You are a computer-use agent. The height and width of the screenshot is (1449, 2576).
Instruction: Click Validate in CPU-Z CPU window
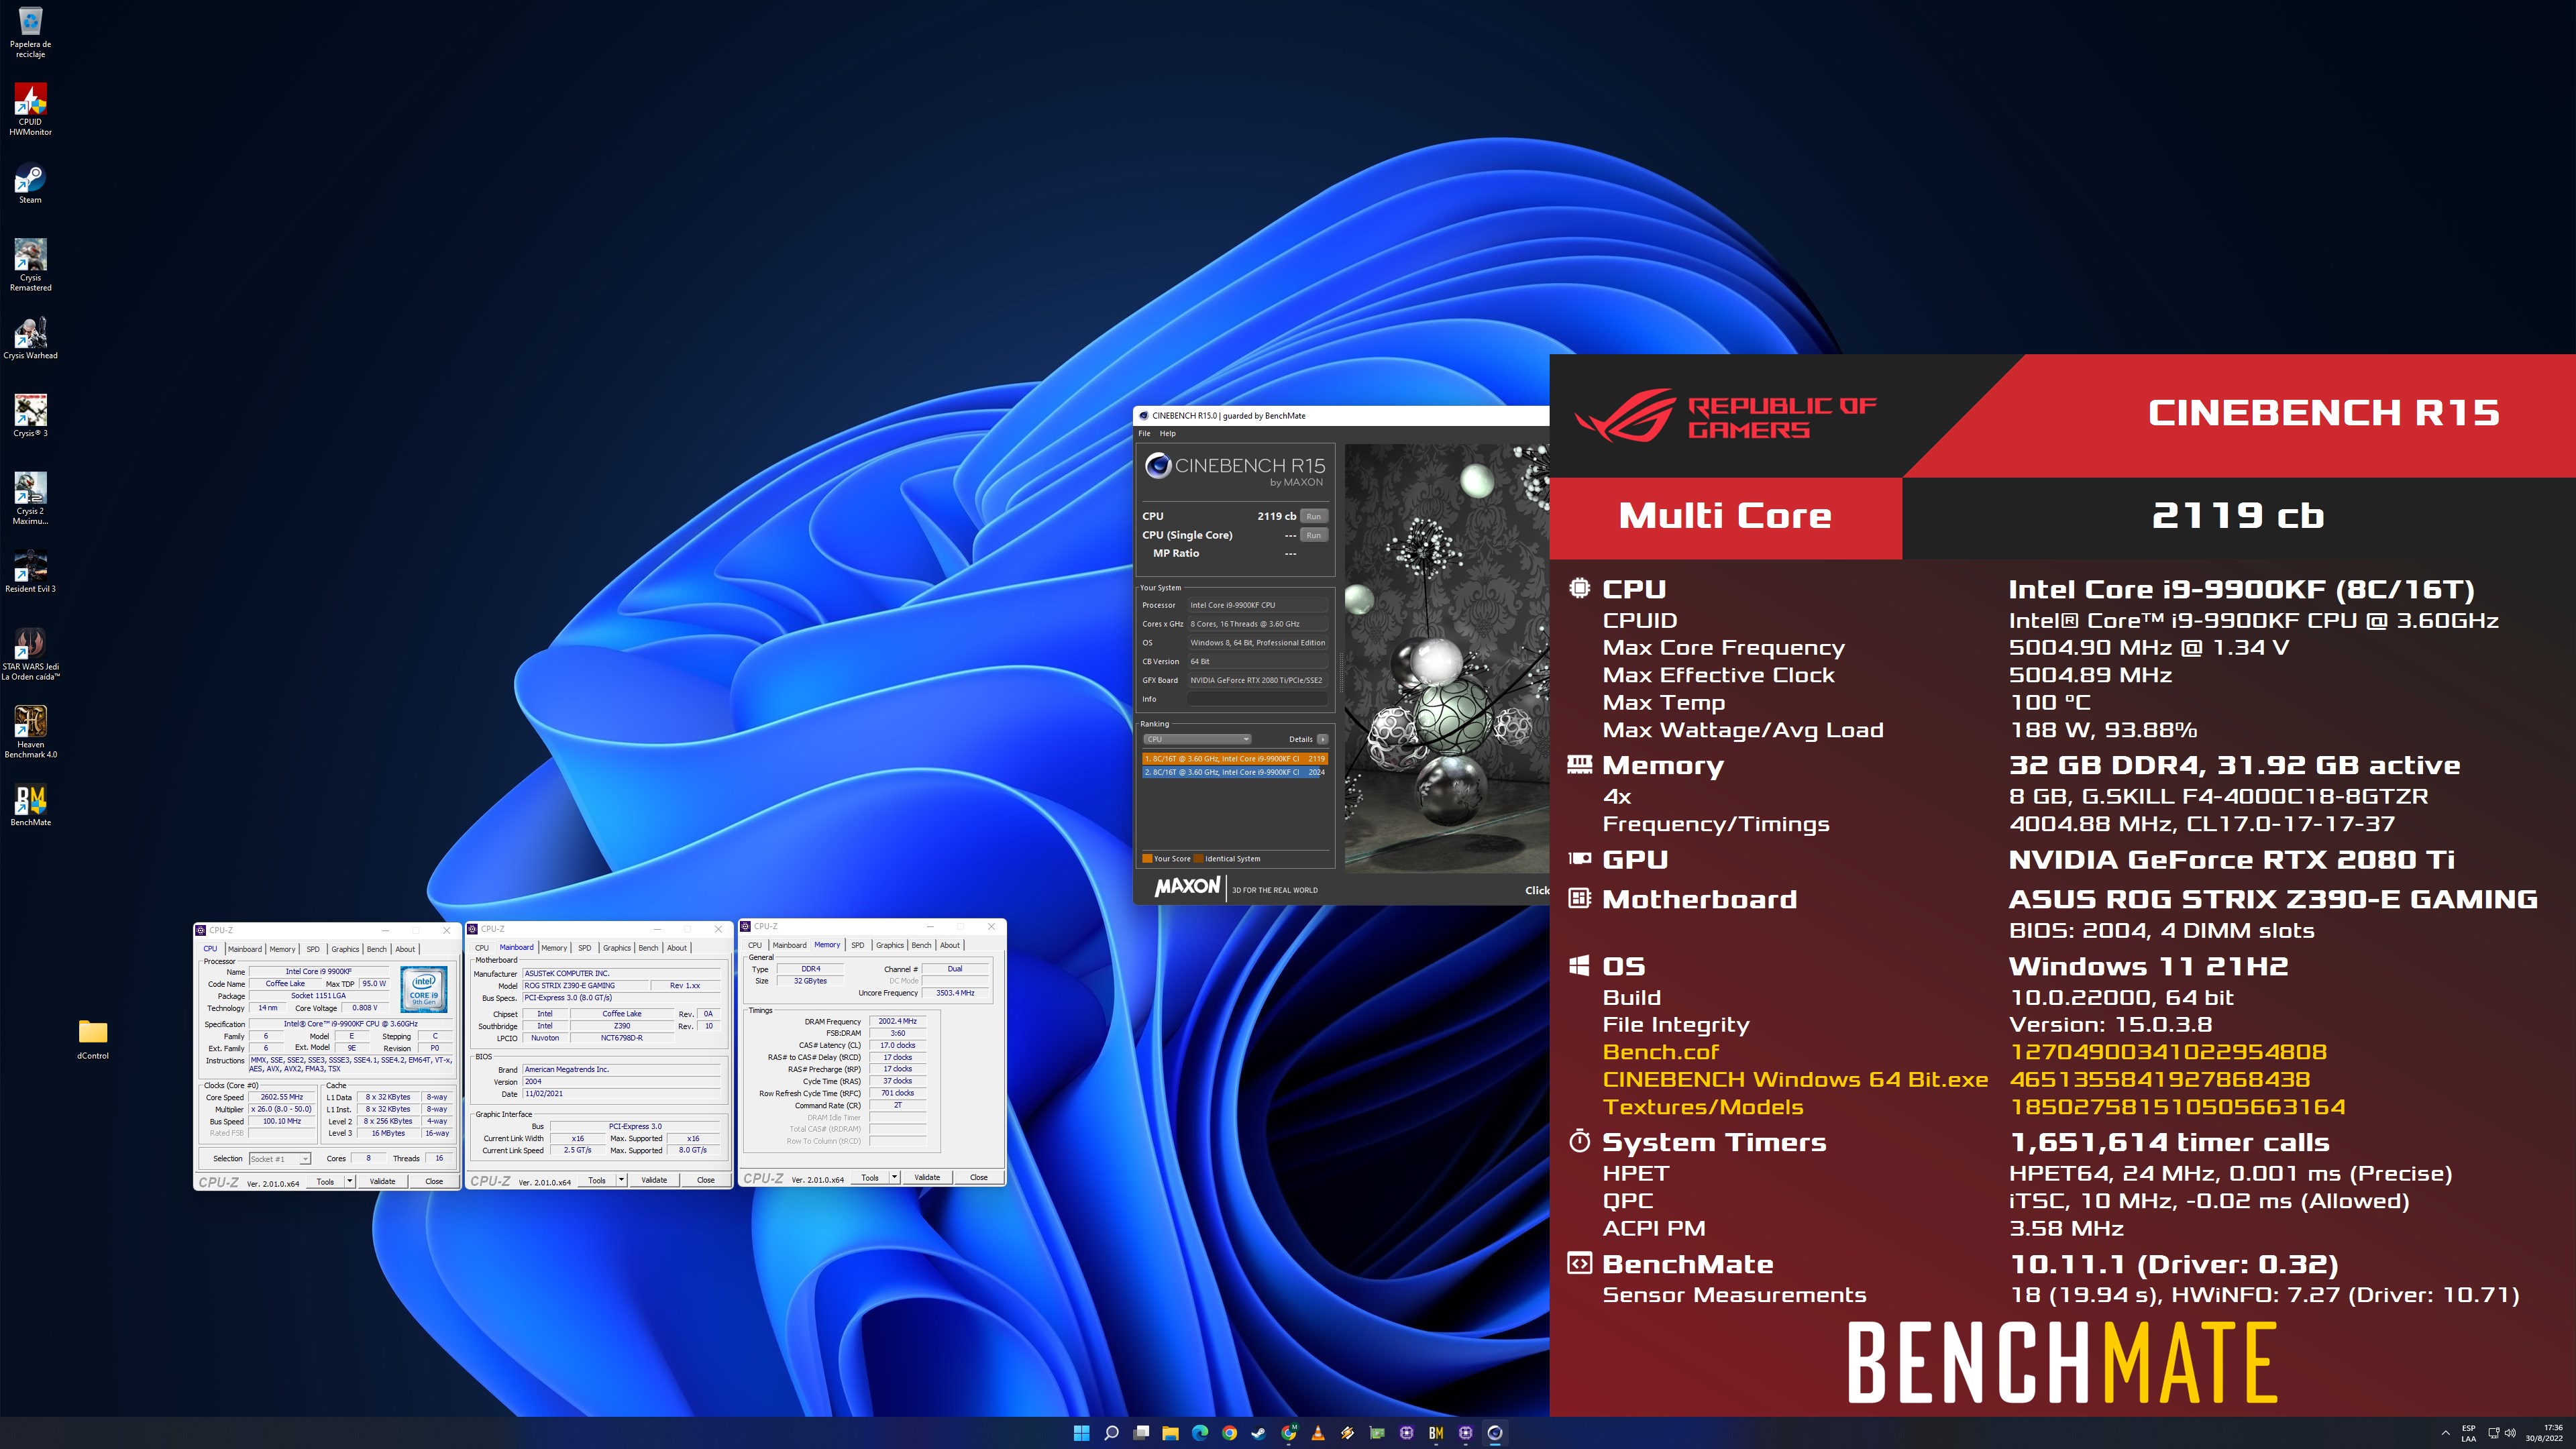coord(382,1181)
